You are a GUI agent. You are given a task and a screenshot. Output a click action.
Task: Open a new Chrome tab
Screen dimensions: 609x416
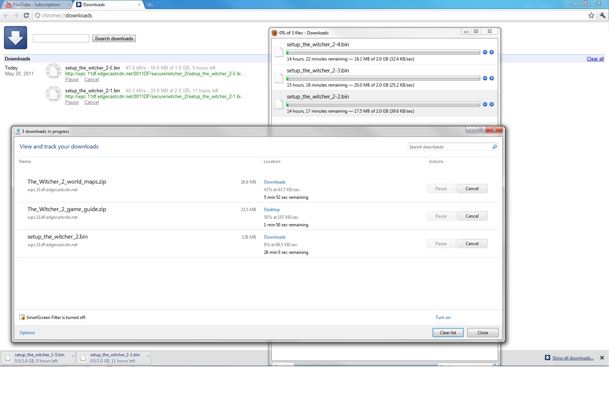pos(149,5)
